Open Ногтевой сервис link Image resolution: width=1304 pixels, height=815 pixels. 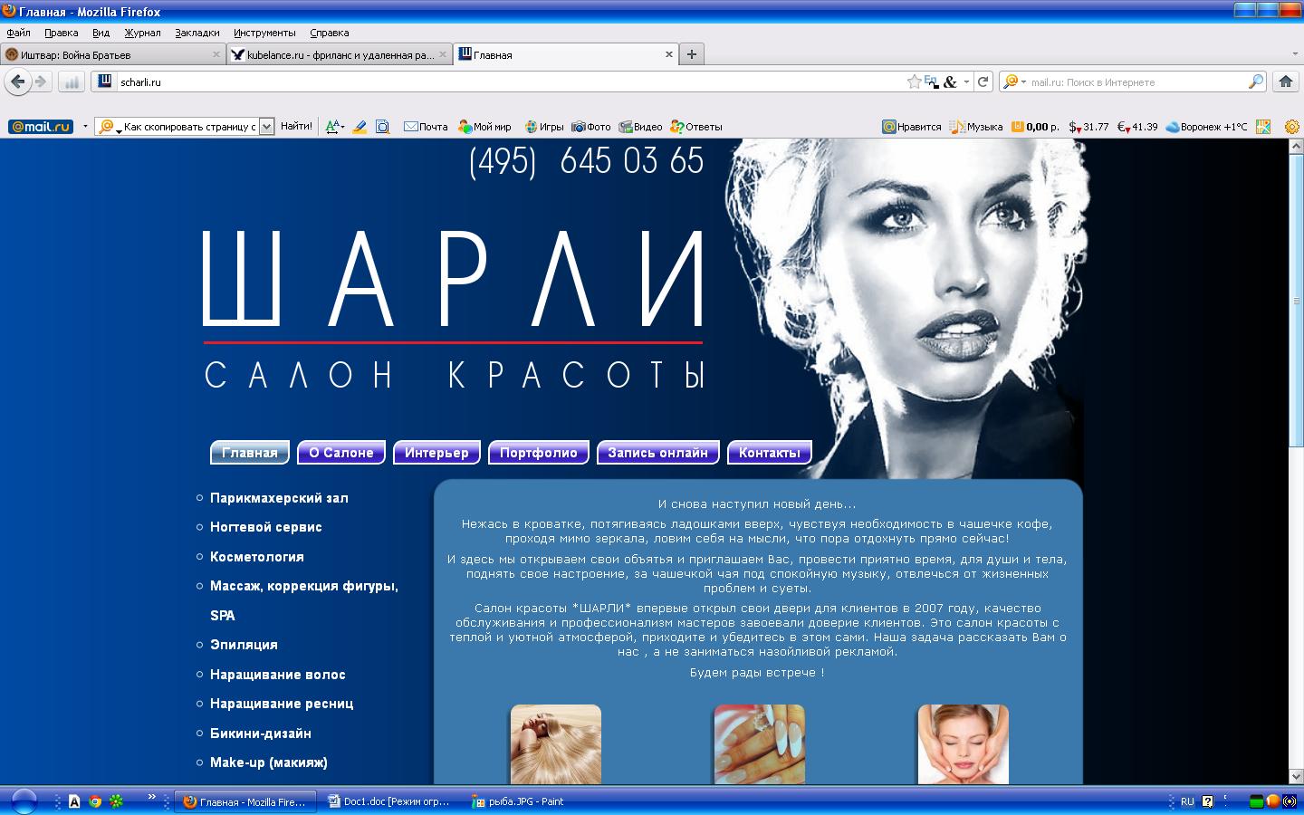266,527
